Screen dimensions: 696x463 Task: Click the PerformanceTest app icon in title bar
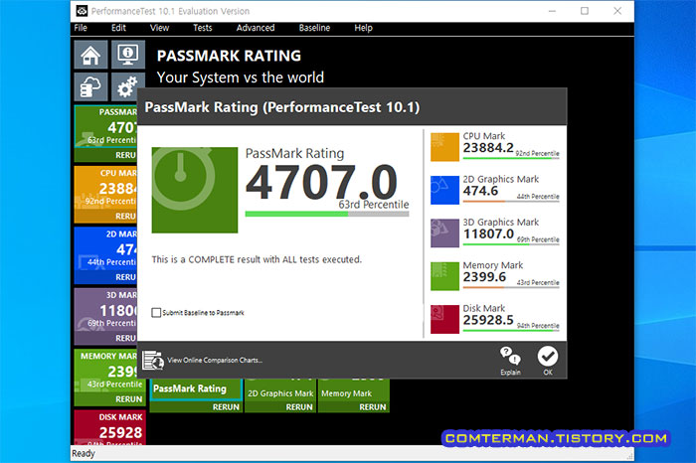click(82, 11)
